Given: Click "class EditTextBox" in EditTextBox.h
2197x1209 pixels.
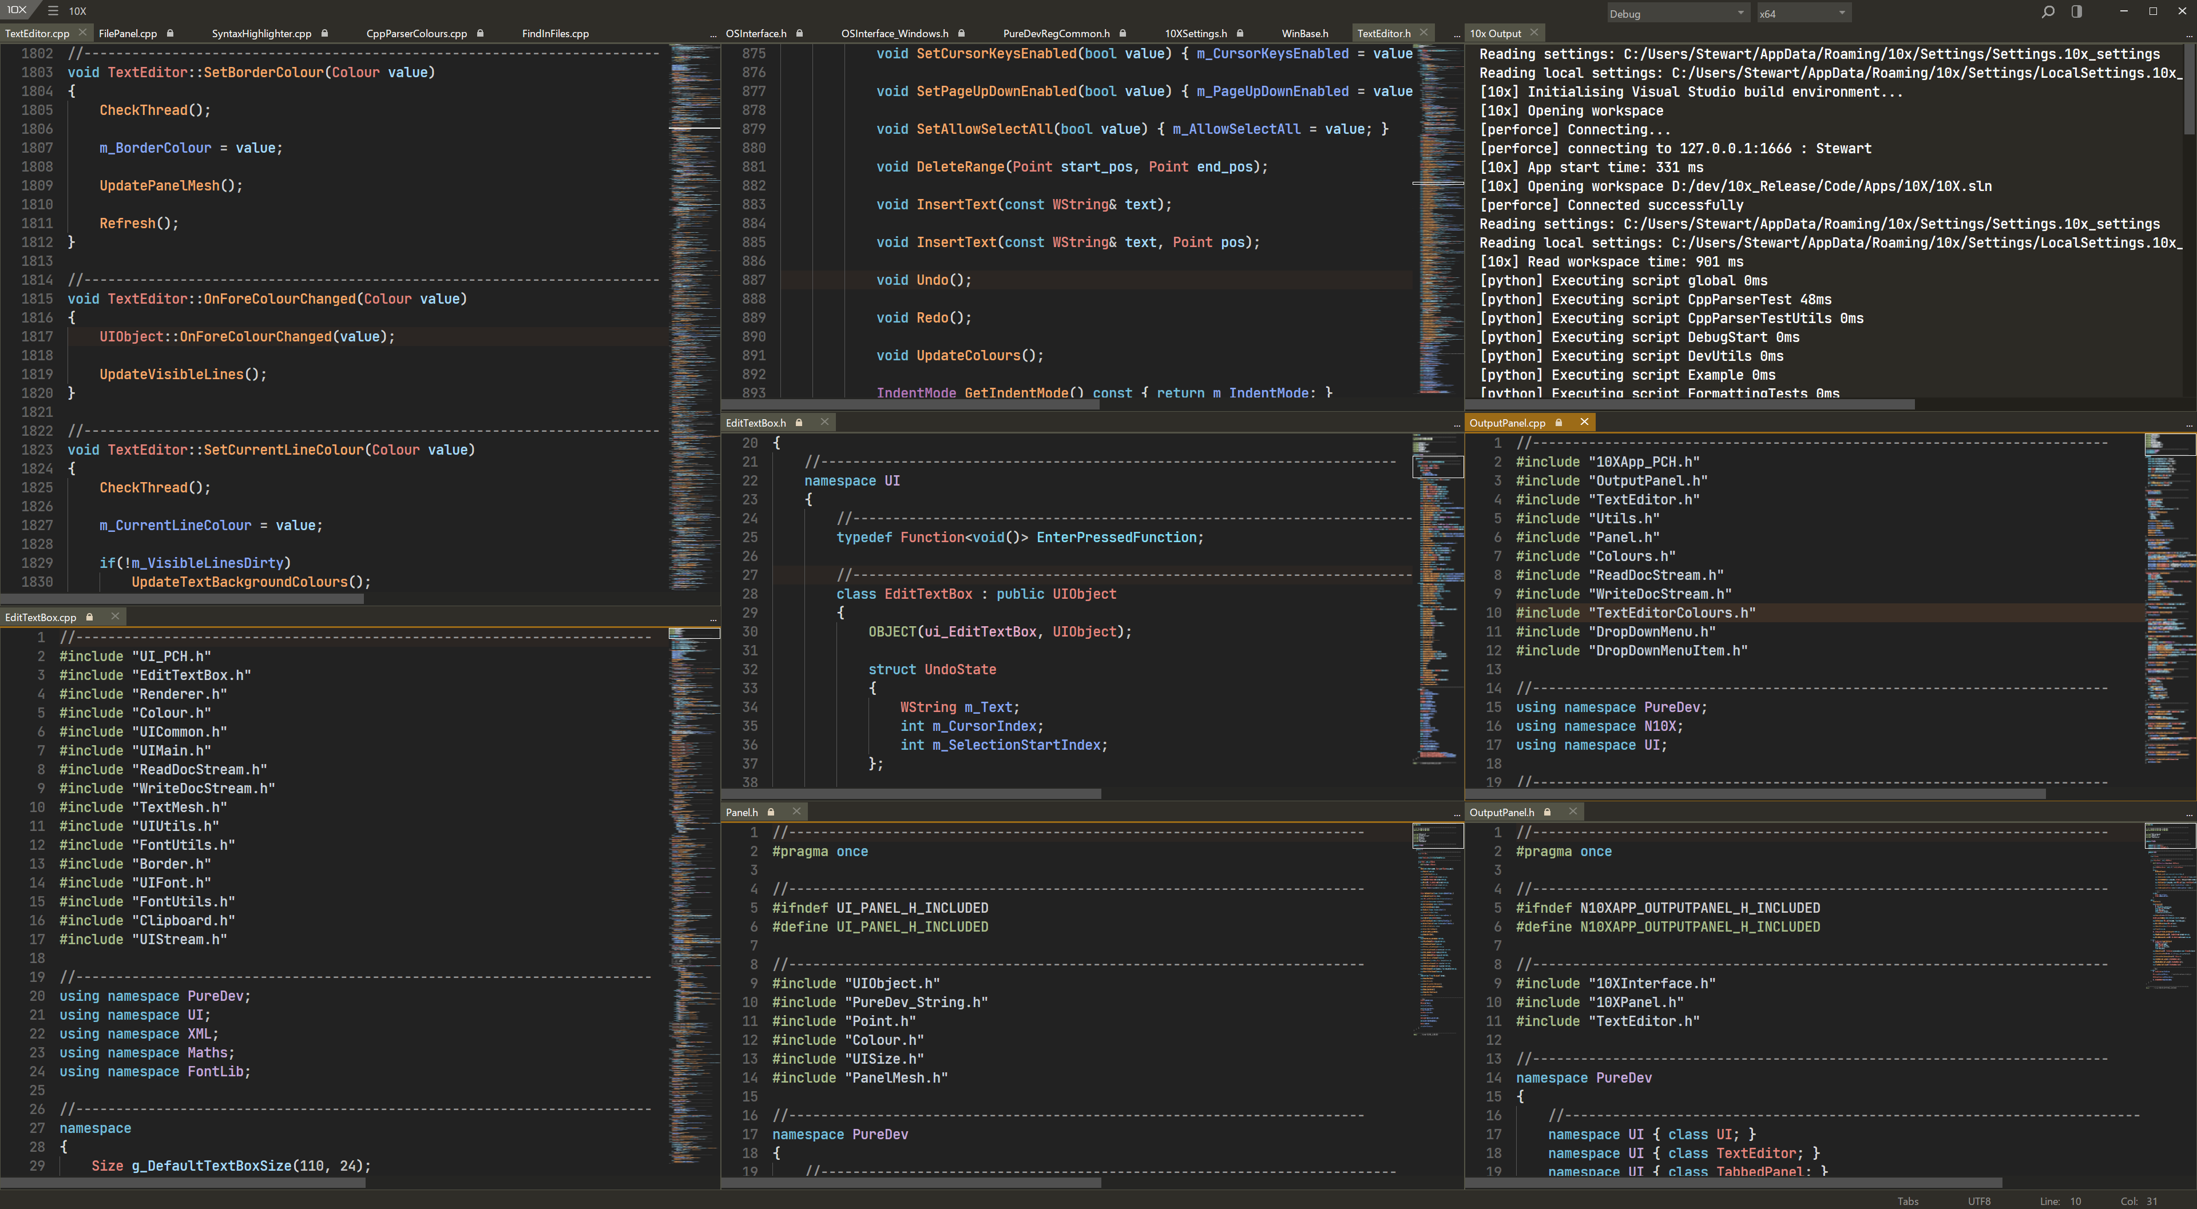Looking at the screenshot, I should click(904, 594).
